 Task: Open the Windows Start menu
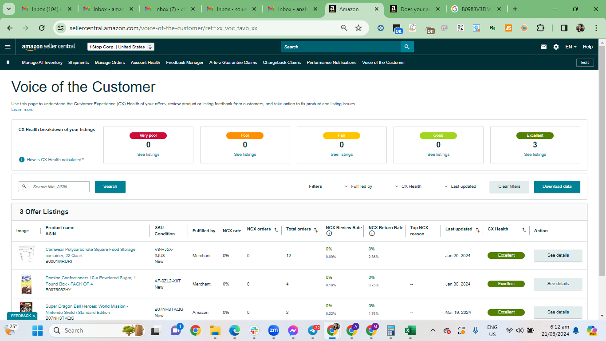pyautogui.click(x=37, y=330)
